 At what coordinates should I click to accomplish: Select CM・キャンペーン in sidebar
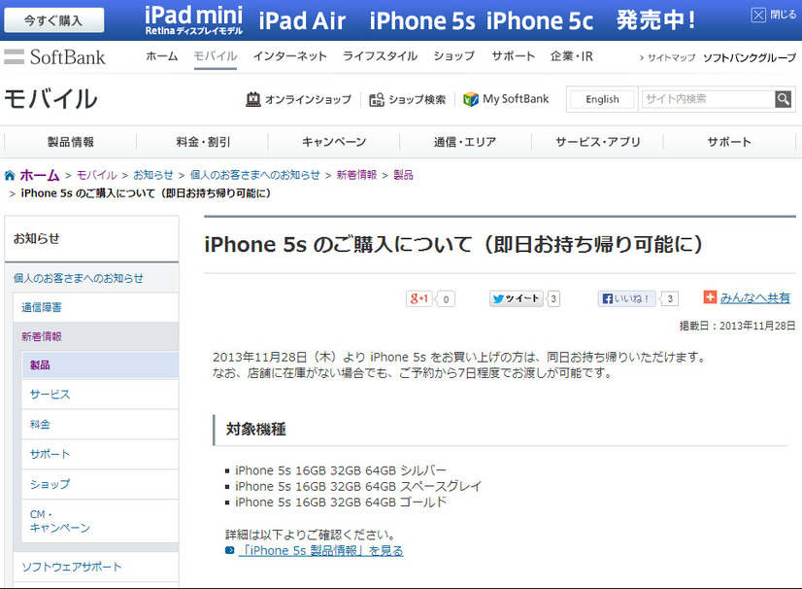click(x=100, y=521)
